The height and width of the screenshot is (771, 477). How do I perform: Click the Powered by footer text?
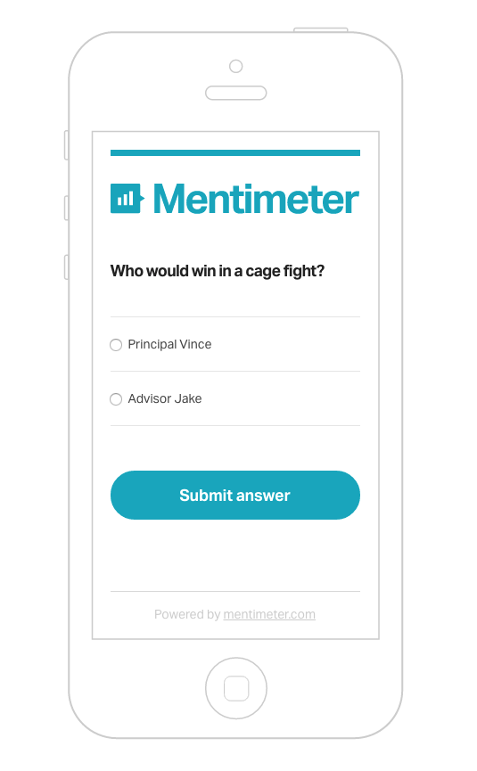coord(187,614)
